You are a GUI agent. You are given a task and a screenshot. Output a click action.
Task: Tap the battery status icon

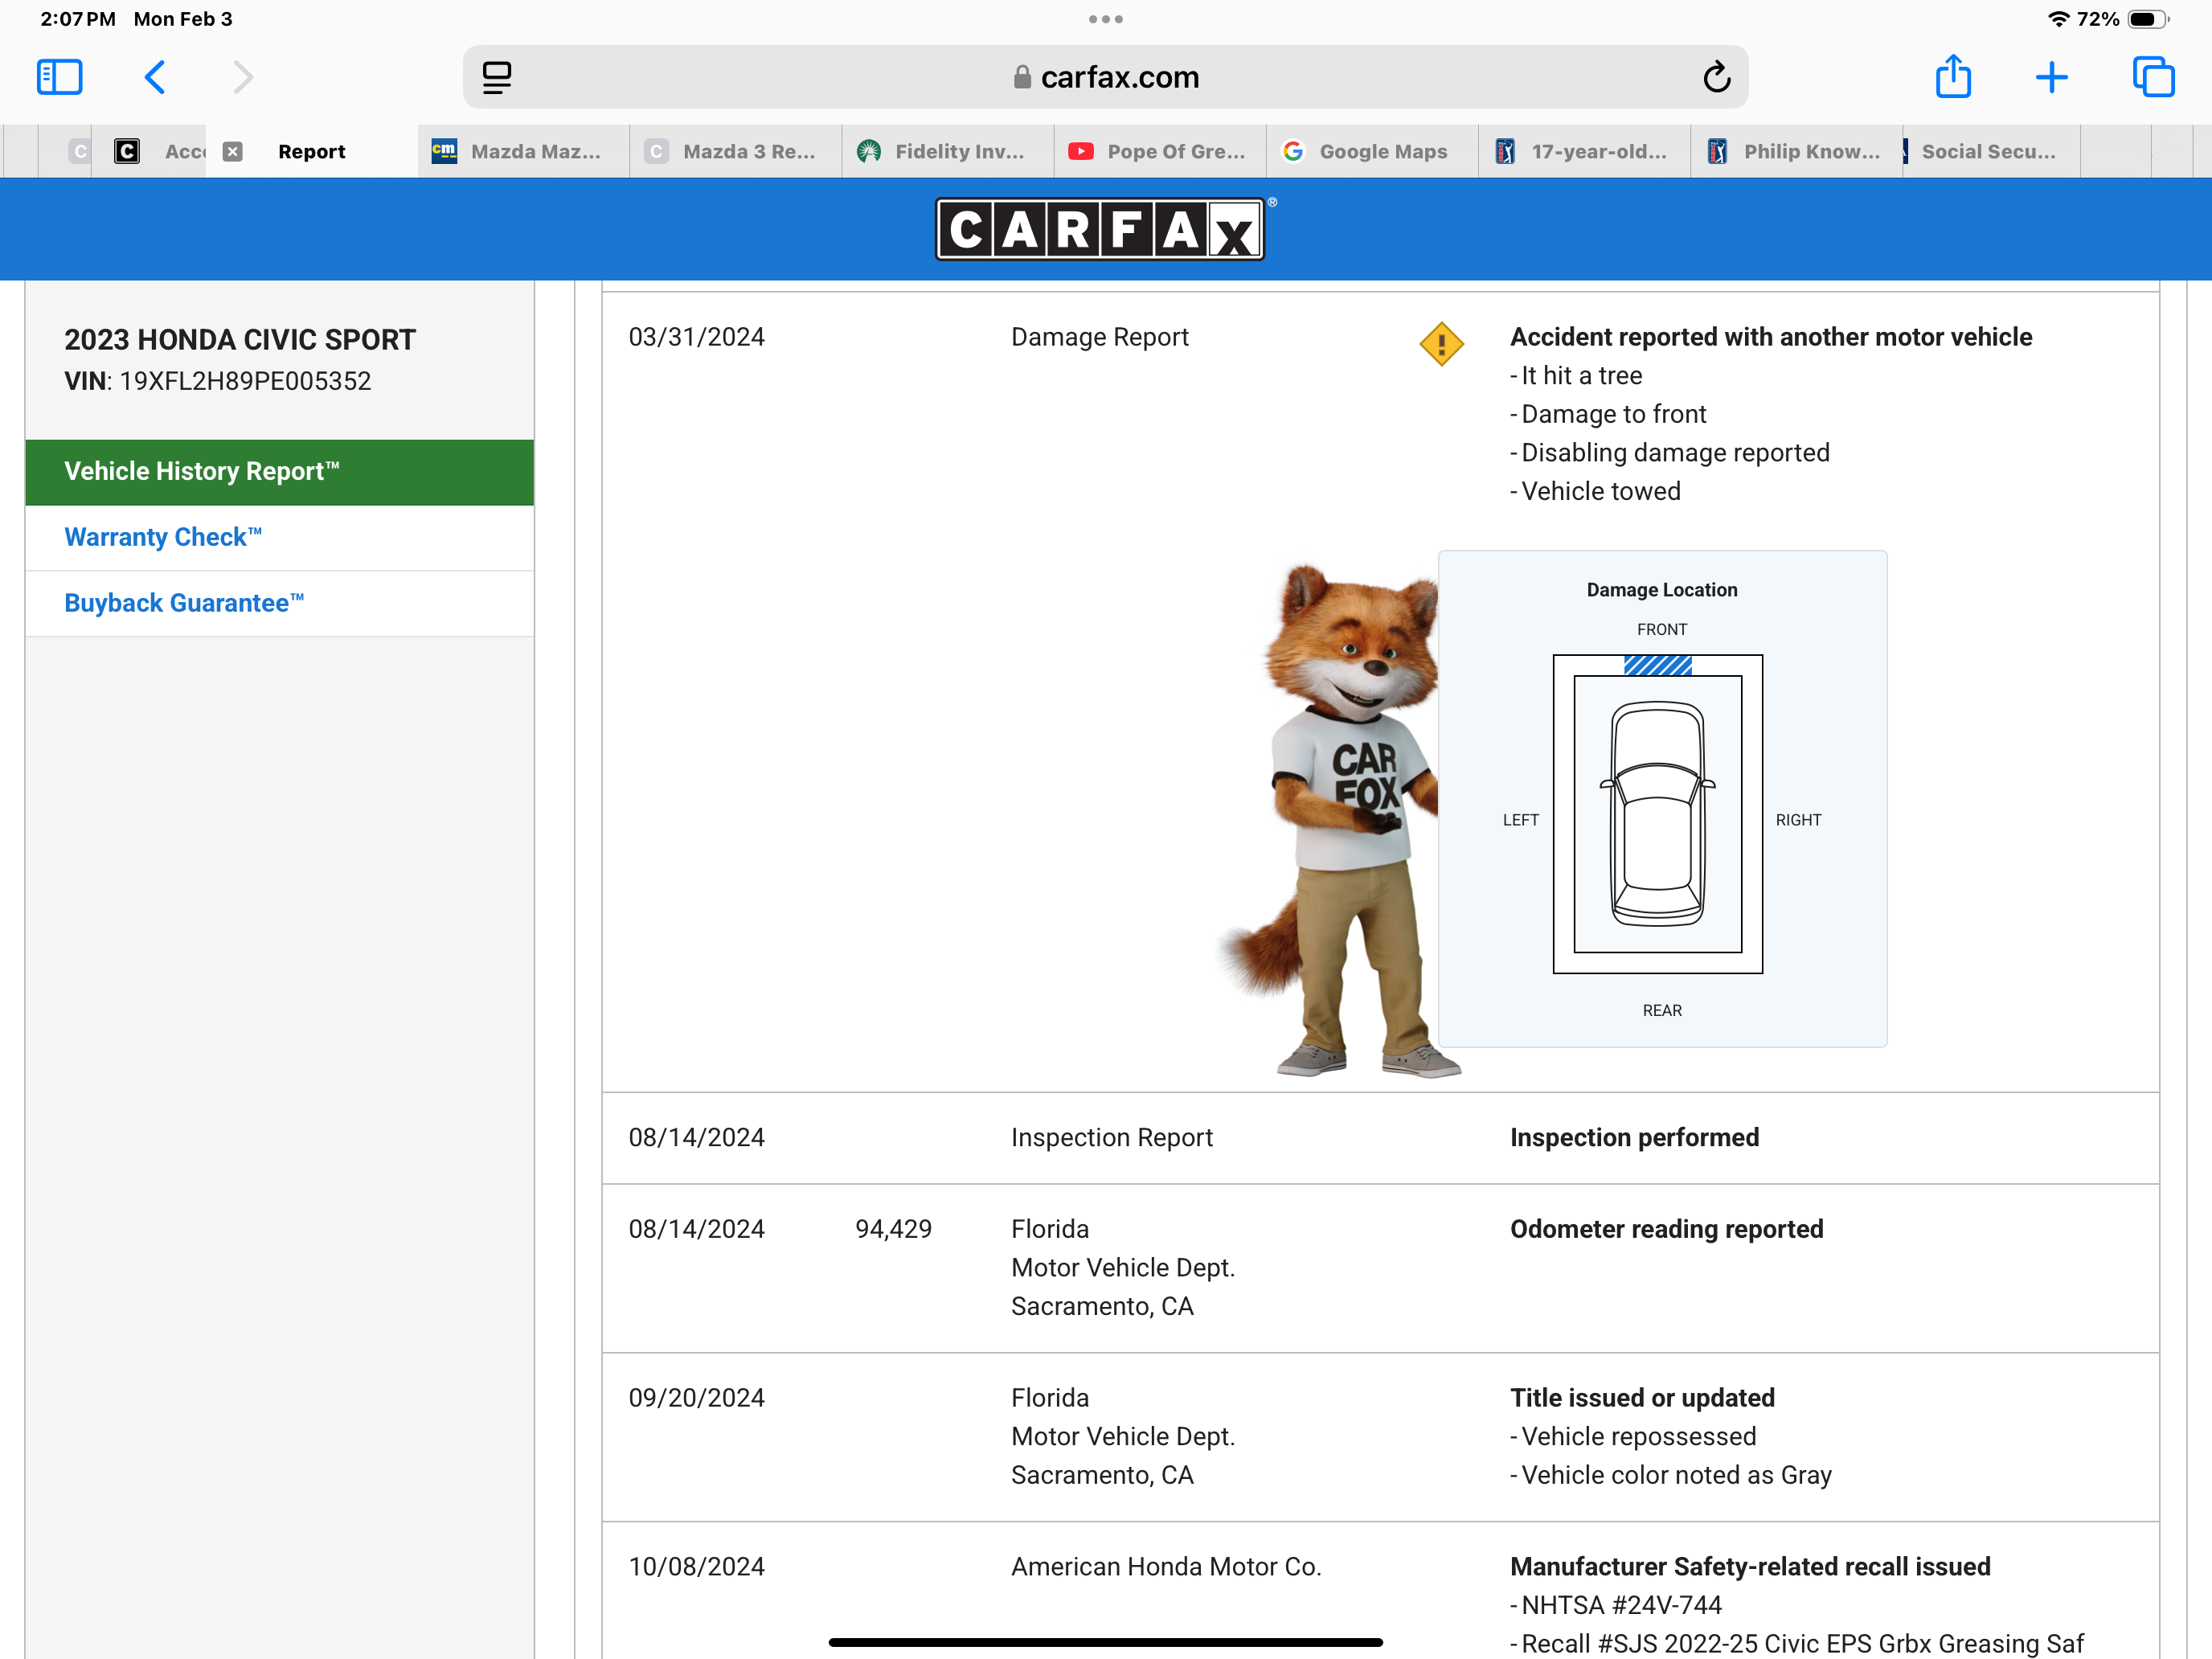(x=2148, y=19)
